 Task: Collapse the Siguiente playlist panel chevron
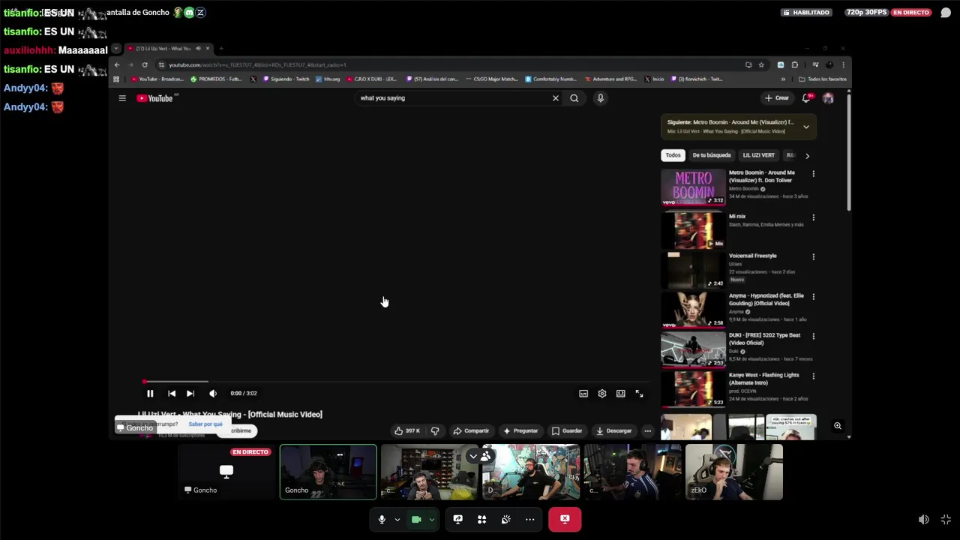[806, 127]
